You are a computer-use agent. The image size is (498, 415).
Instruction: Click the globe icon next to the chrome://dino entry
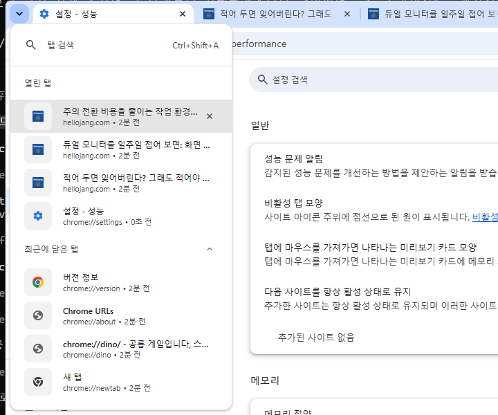tap(38, 349)
